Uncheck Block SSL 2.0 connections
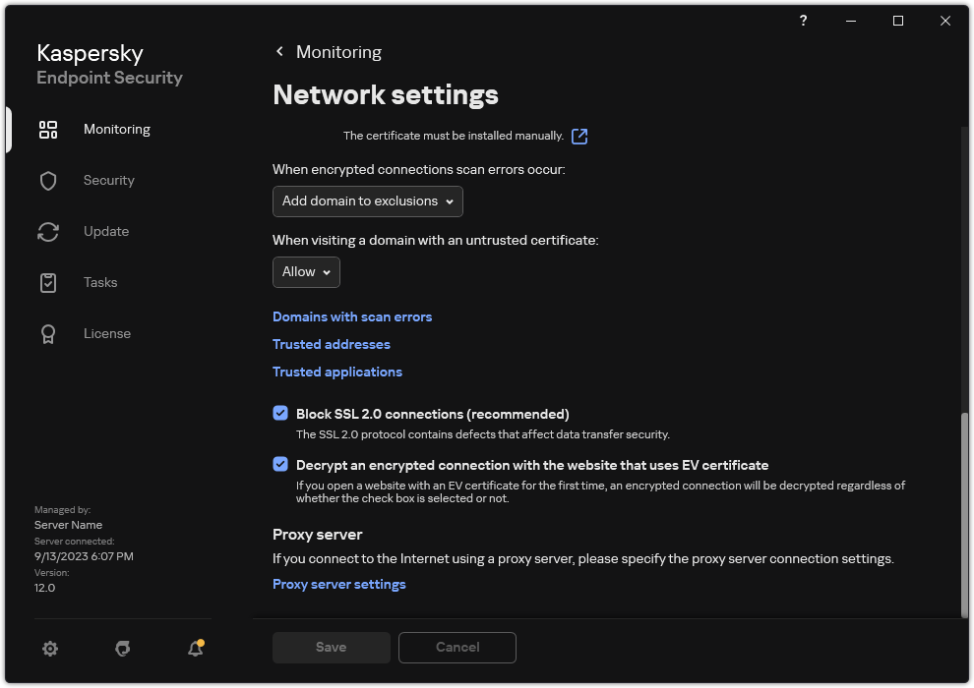Screen dimensions: 974x688 point(280,413)
